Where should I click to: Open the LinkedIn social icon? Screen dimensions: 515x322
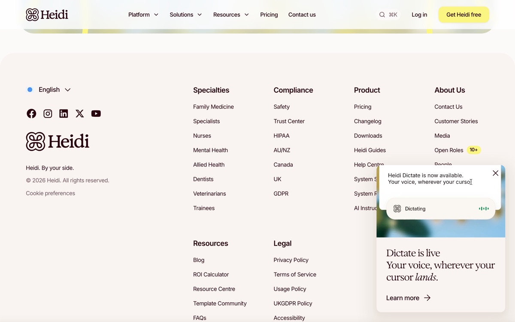tap(64, 113)
